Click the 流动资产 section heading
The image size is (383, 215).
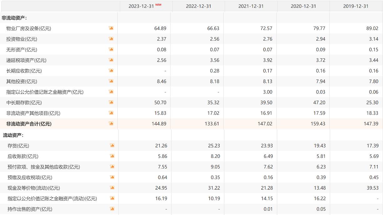(x=13, y=135)
